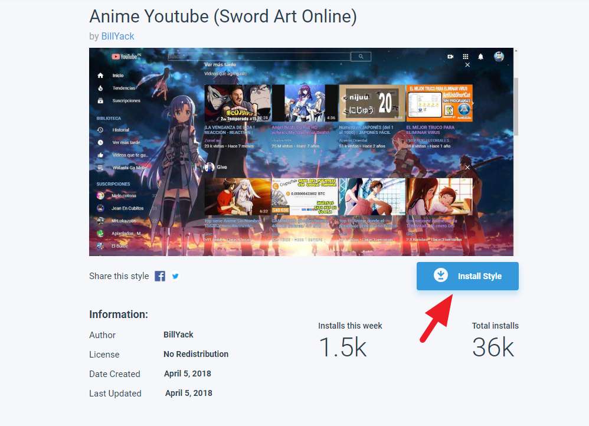Click the Inicio home icon in sidebar
The image size is (589, 426).
click(x=100, y=76)
